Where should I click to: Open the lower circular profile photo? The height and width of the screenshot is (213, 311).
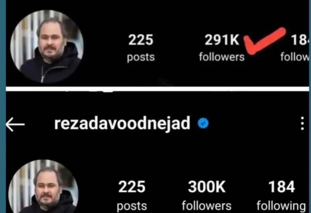pos(44,186)
